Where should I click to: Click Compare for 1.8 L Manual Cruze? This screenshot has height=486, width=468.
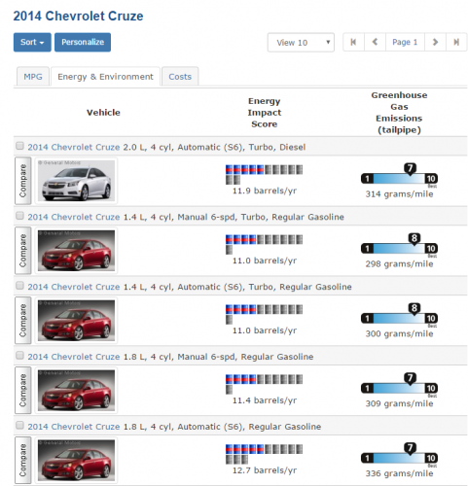point(23,391)
